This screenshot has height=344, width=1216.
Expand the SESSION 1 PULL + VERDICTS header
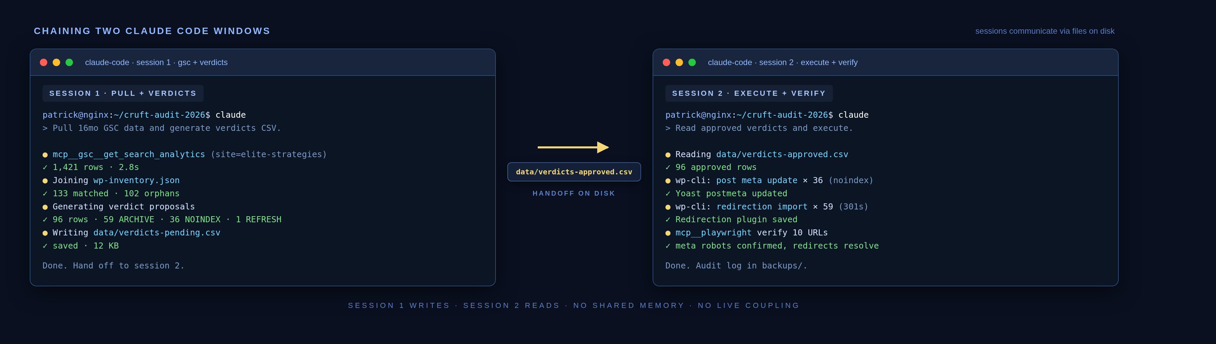coord(123,93)
